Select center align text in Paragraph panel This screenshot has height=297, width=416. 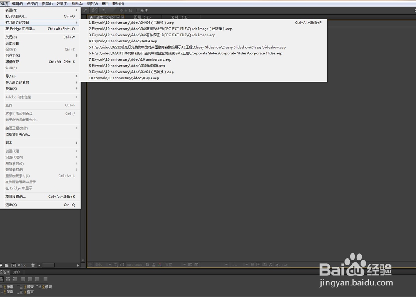click(x=8, y=279)
